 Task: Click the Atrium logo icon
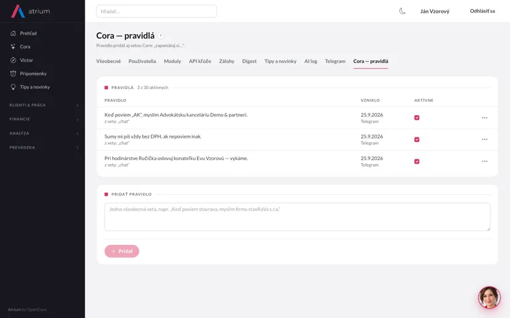[18, 11]
